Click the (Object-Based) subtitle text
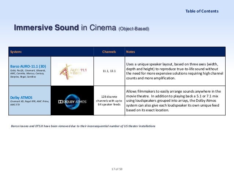 (134, 29)
